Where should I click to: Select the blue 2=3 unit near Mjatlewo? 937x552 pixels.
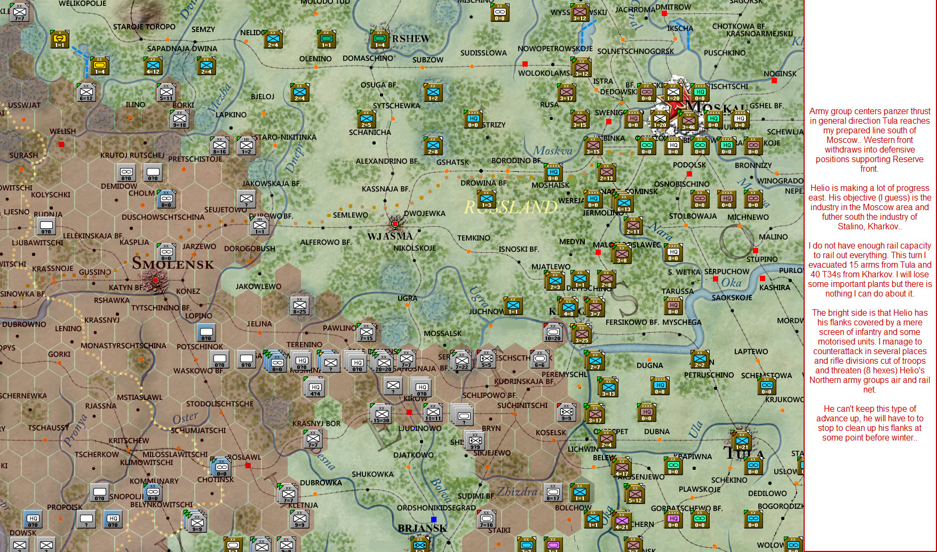pyautogui.click(x=555, y=281)
